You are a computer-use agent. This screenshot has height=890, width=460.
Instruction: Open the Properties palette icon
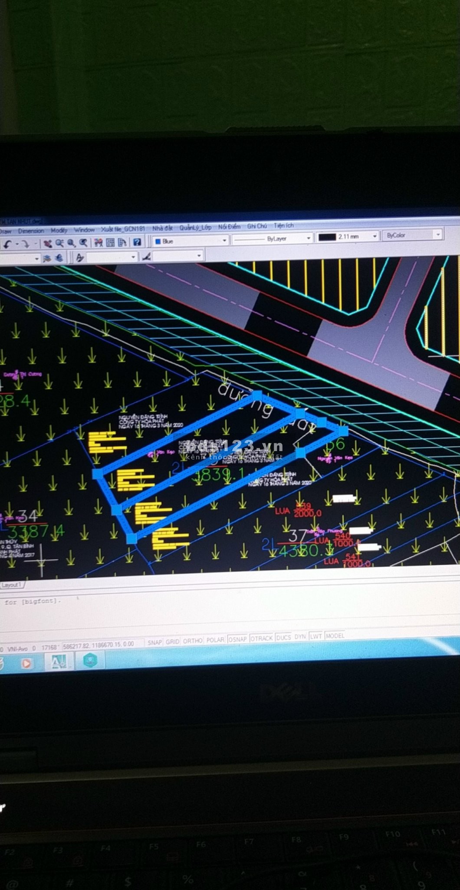coord(99,242)
